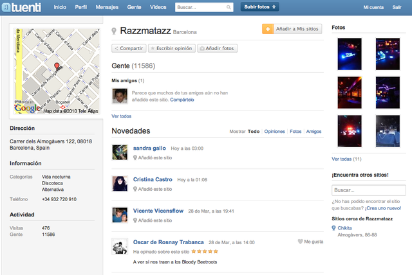Click the Google logo on the map
The image size is (412, 275).
28,108
